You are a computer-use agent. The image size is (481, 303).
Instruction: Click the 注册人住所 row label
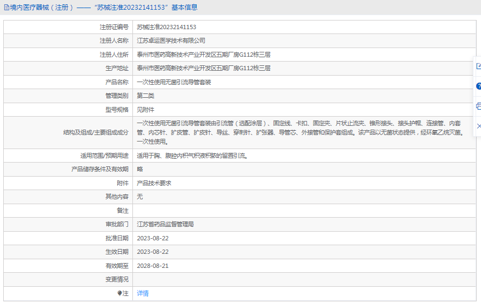[x=114, y=55]
